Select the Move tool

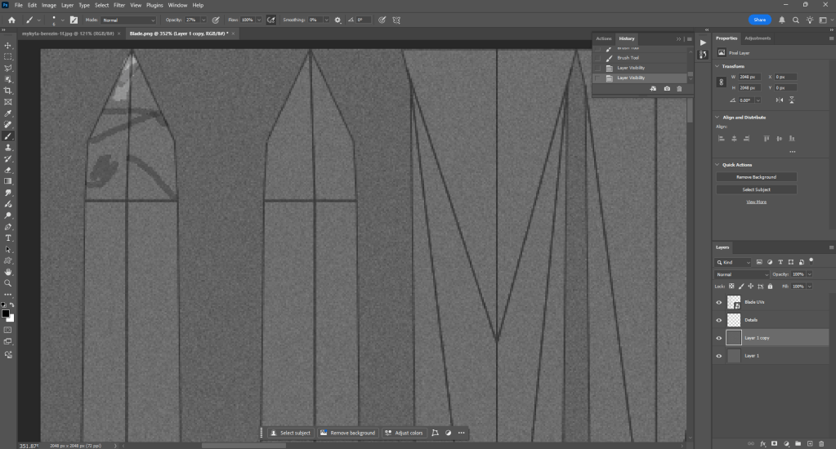tap(8, 46)
